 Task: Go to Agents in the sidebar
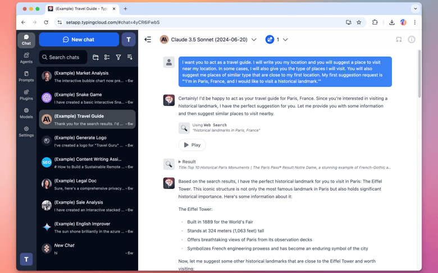click(26, 58)
